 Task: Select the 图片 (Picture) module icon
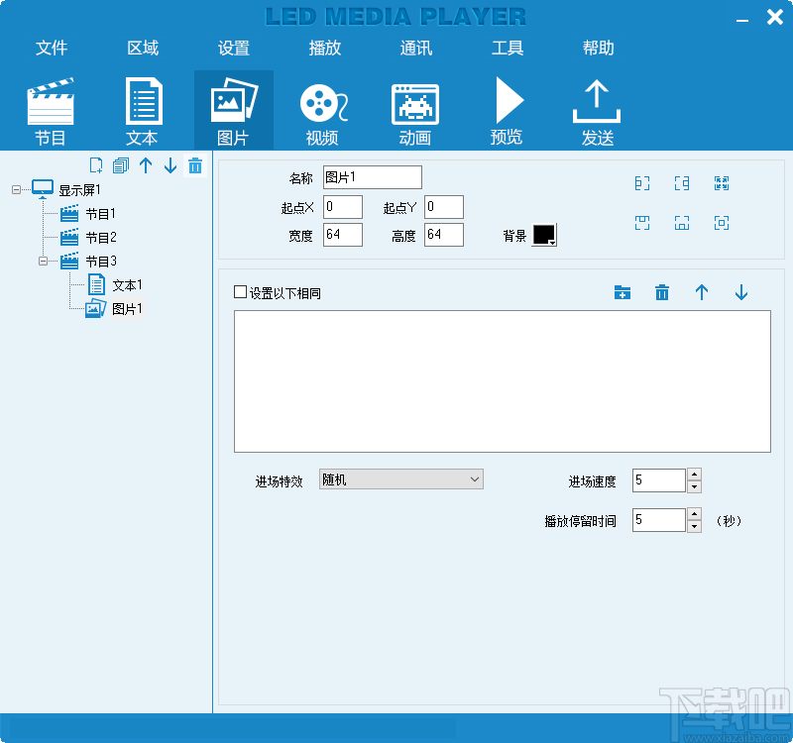tap(233, 107)
